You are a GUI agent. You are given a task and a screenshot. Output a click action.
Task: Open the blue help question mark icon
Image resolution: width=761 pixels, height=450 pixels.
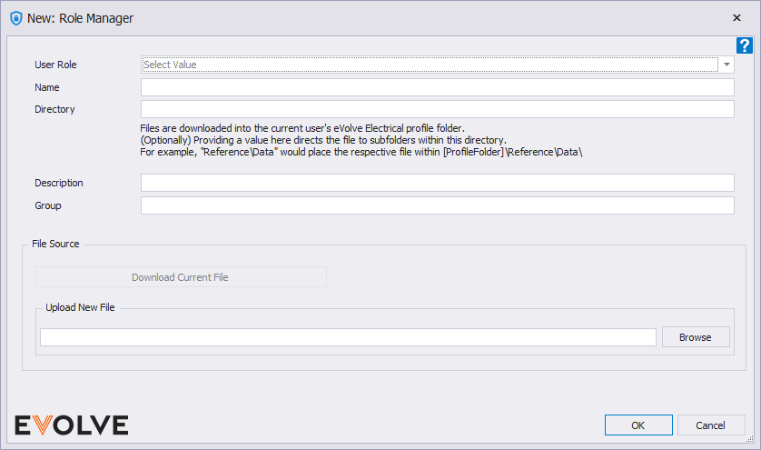[744, 45]
